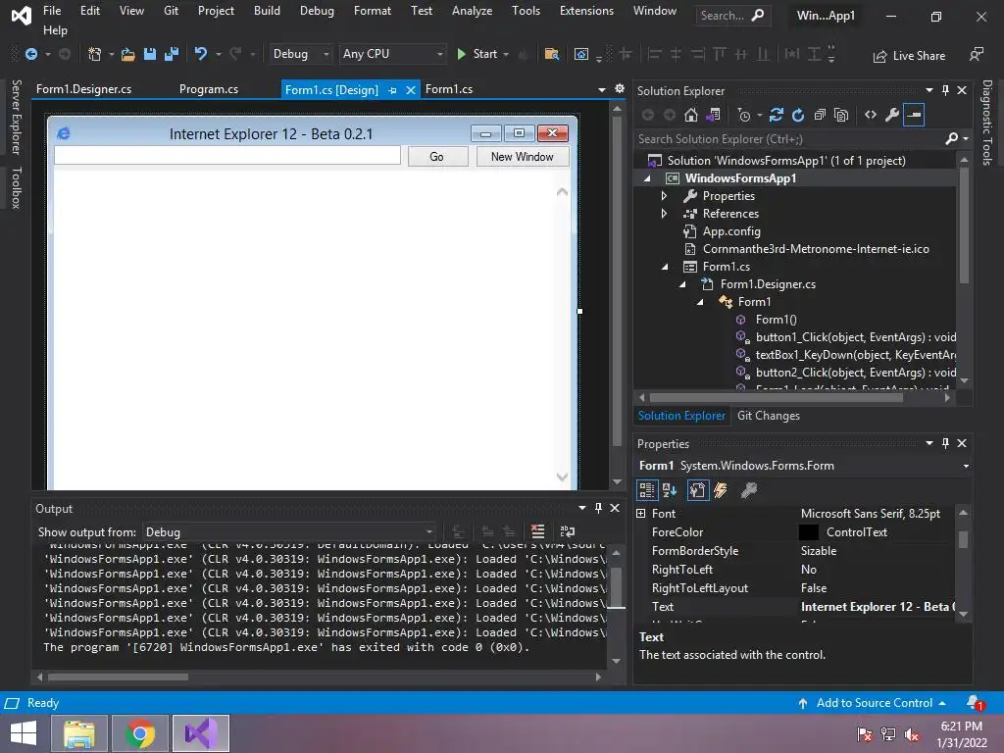The width and height of the screenshot is (1004, 753).
Task: Toggle word wrap in the Output window
Action: coord(568,531)
